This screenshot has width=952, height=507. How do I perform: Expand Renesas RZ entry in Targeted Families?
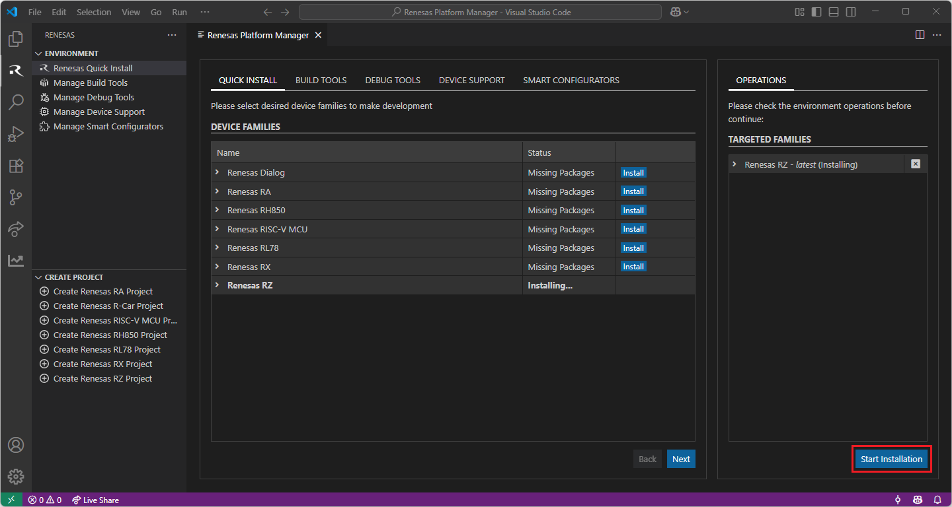734,164
